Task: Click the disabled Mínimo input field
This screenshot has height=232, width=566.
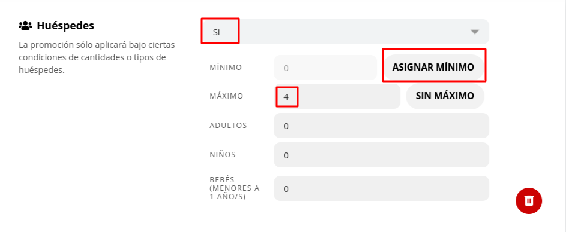Action: coord(325,68)
